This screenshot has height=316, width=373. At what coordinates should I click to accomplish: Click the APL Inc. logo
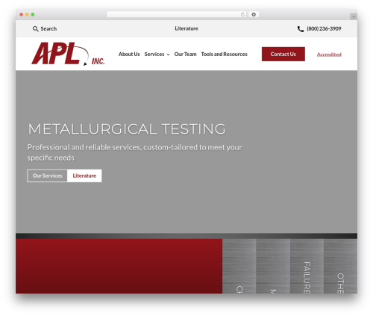[68, 54]
